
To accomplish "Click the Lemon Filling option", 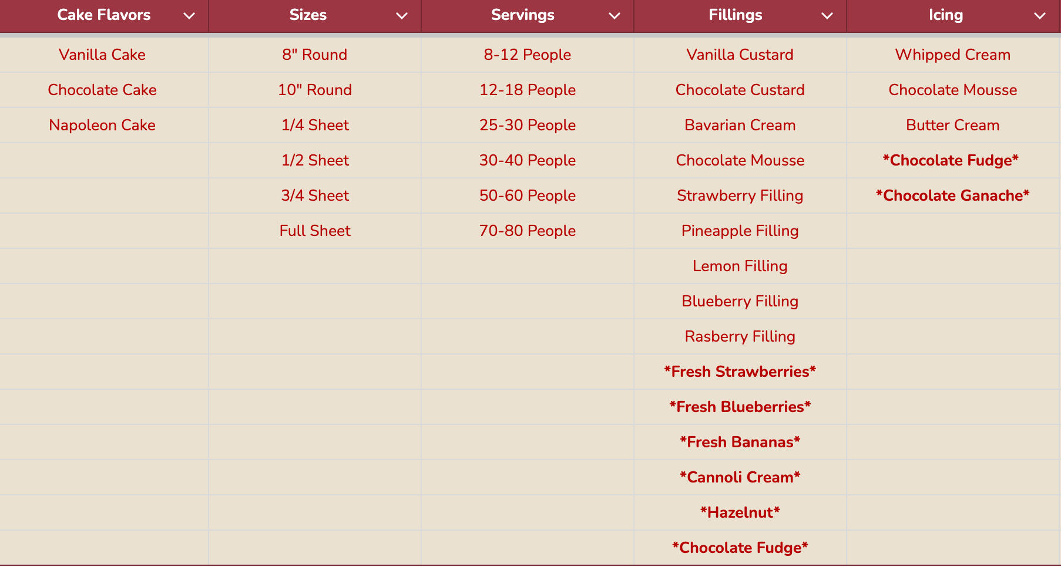I will click(x=740, y=266).
